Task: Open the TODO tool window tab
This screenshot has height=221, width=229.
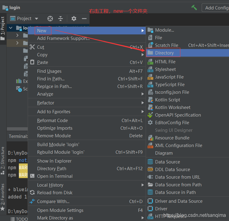Action: pyautogui.click(x=19, y=219)
